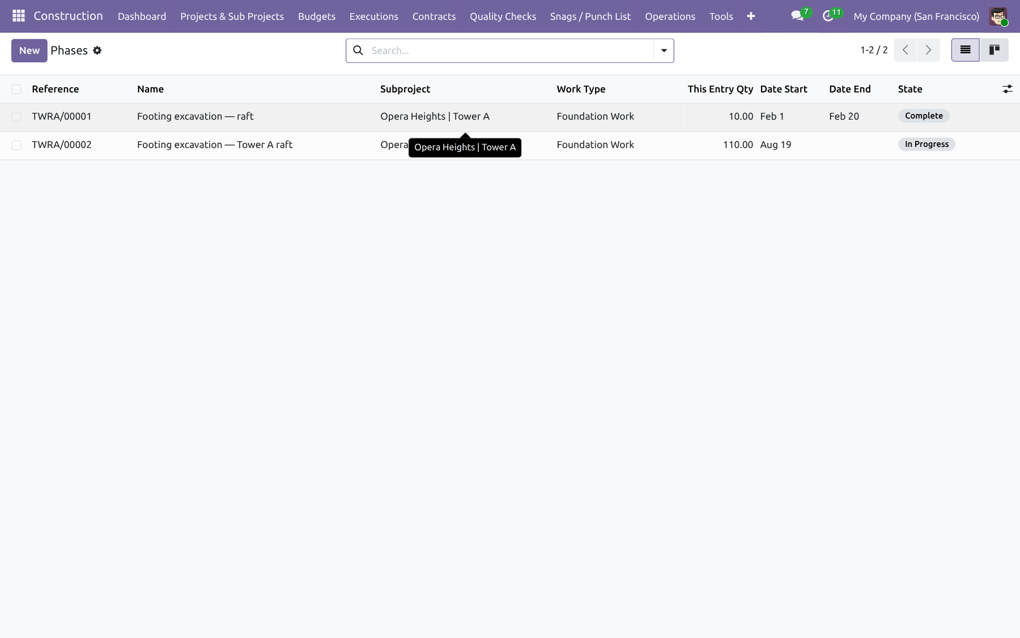Click the Phases breadcrumb title

coord(69,50)
